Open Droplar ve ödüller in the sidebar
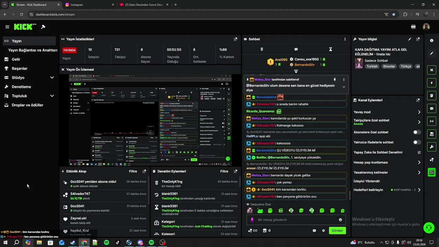This screenshot has width=439, height=247. [28, 105]
